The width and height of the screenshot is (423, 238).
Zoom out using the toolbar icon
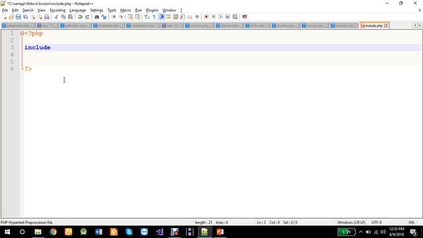tap(120, 17)
